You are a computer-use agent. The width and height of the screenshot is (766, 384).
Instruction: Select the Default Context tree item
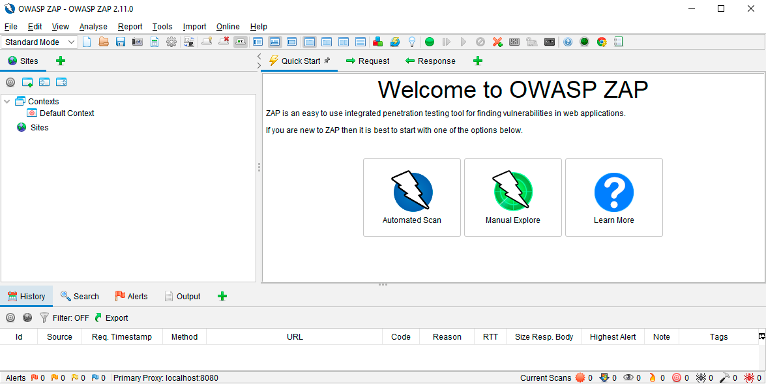point(66,113)
